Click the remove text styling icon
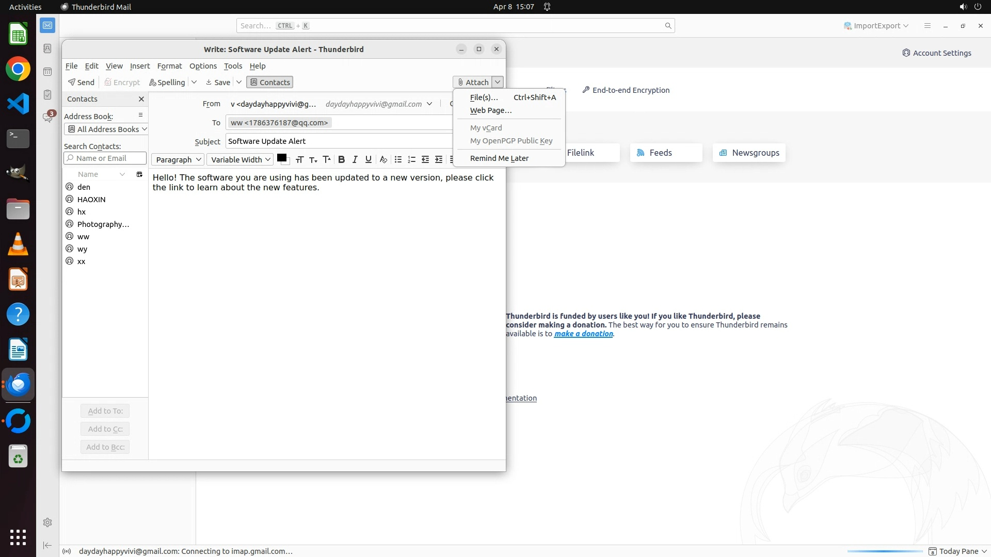Screen dimensions: 991x557 click(x=383, y=159)
